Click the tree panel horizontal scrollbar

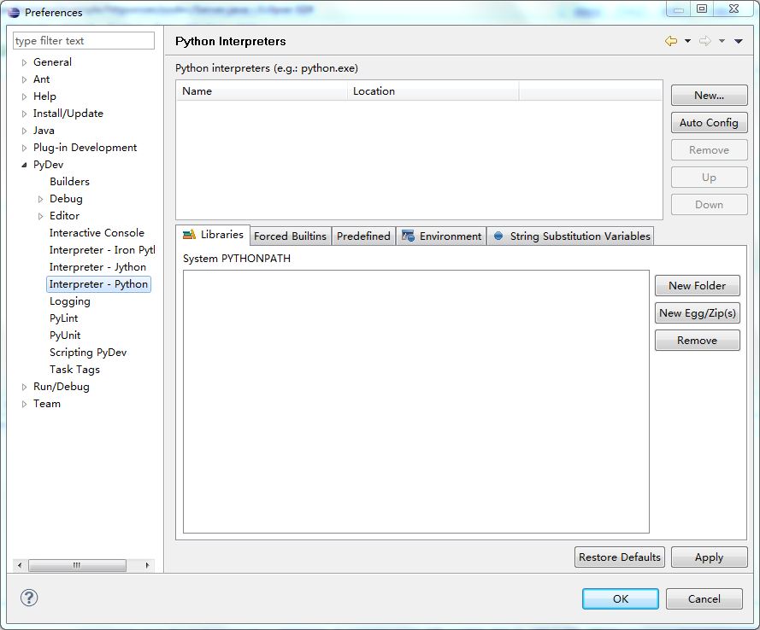point(77,565)
